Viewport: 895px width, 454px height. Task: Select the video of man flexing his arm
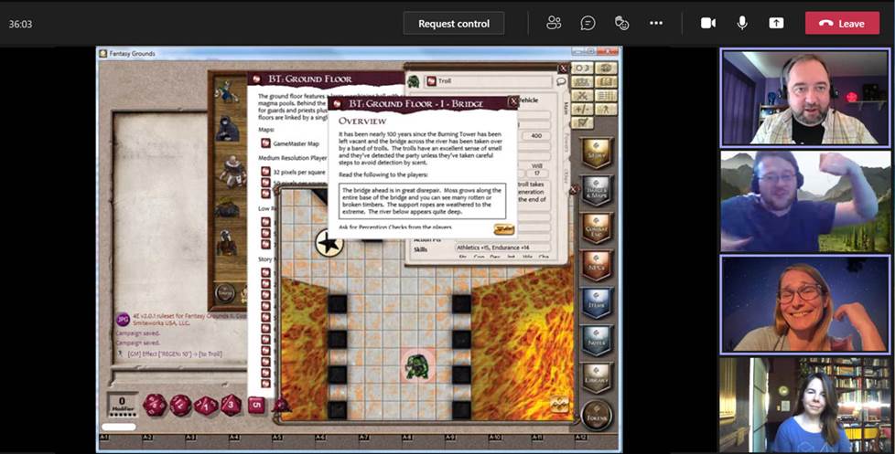[x=805, y=201]
